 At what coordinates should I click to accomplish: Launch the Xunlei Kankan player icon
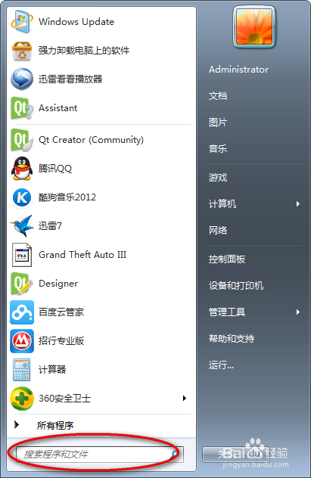click(x=22, y=79)
